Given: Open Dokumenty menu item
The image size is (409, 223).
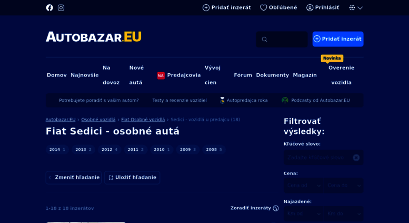Looking at the screenshot, I should (272, 75).
